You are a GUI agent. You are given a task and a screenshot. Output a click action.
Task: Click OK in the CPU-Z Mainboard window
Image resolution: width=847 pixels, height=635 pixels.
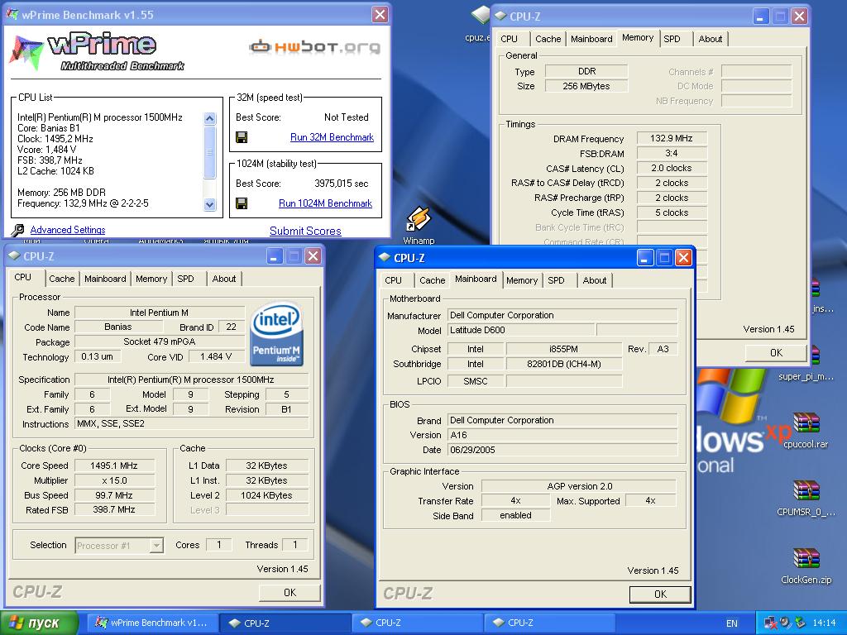click(x=660, y=594)
